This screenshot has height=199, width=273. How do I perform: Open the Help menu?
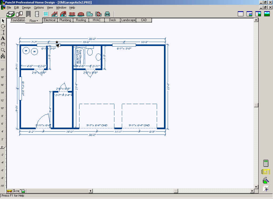(72, 7)
